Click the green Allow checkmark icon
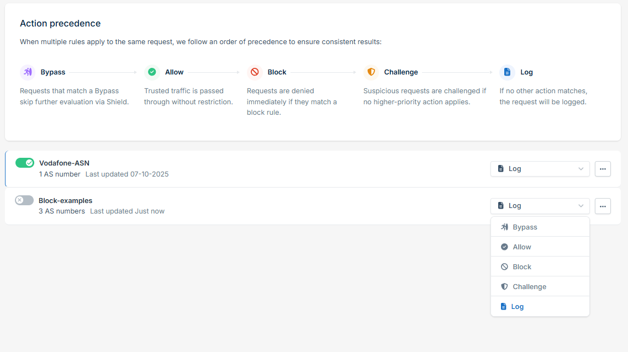This screenshot has width=628, height=352. pos(152,72)
